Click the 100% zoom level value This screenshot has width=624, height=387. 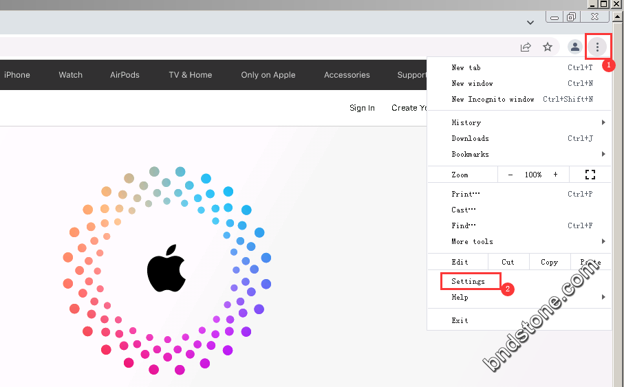[533, 175]
